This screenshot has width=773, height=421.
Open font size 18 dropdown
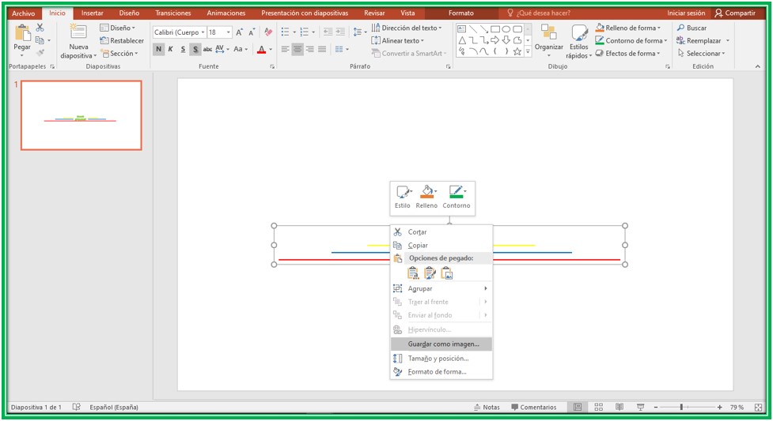(228, 32)
